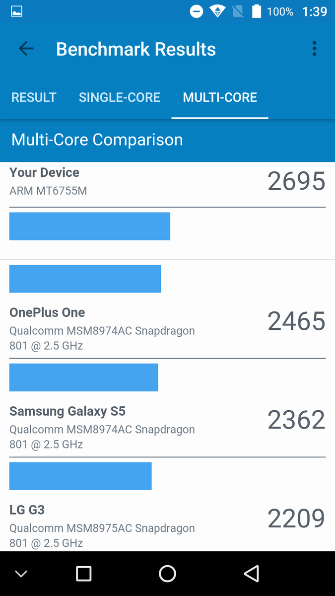Tap the image notification icon
This screenshot has height=596, width=335.
[16, 11]
